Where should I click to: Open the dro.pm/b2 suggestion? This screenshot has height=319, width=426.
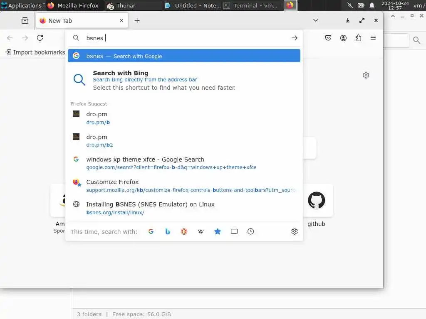(x=184, y=141)
